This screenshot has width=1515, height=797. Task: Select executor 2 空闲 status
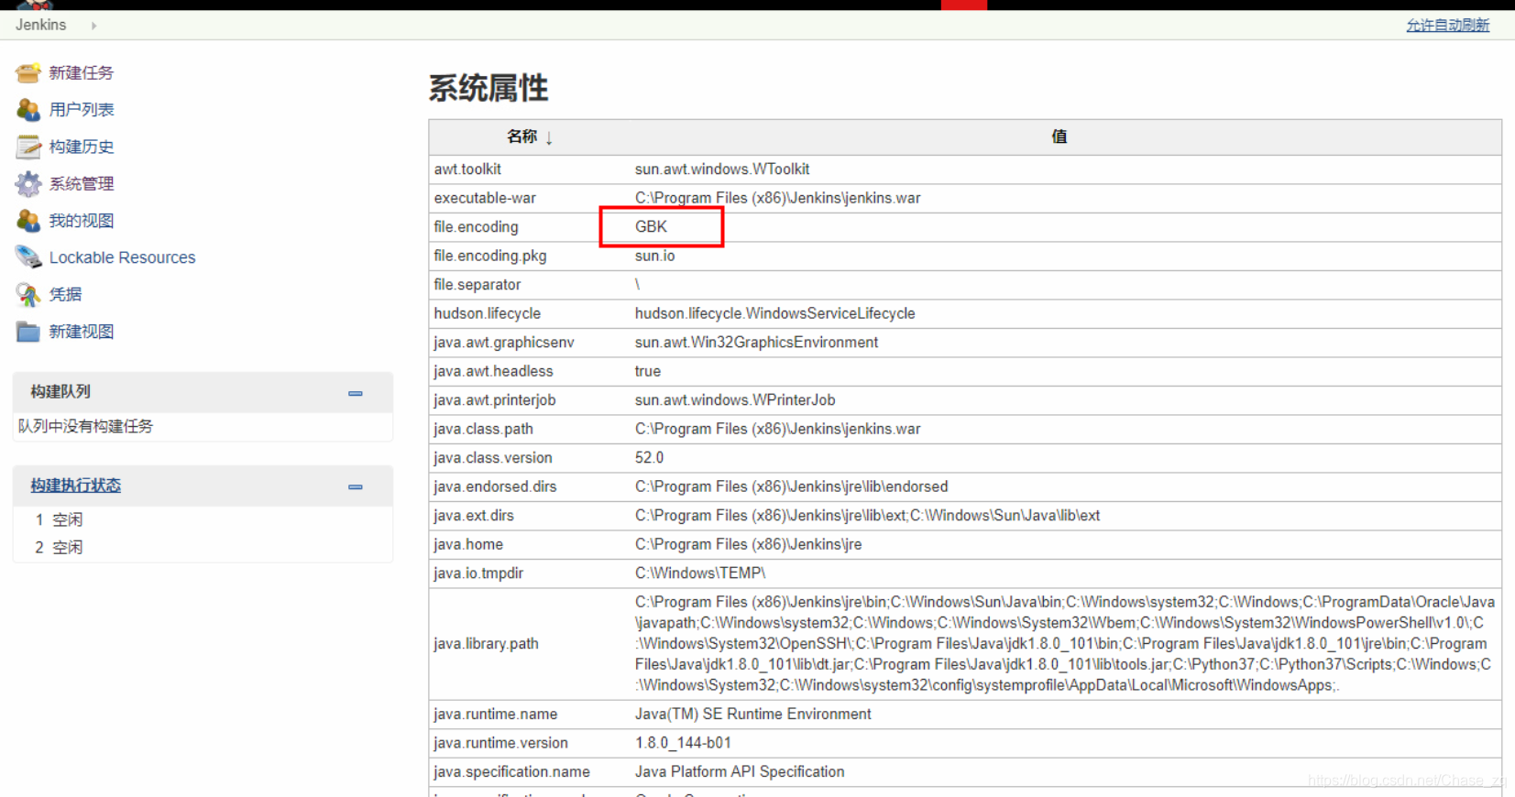point(68,547)
